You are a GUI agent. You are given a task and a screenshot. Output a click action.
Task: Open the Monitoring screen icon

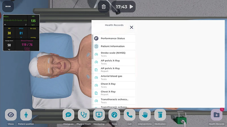click(99, 115)
